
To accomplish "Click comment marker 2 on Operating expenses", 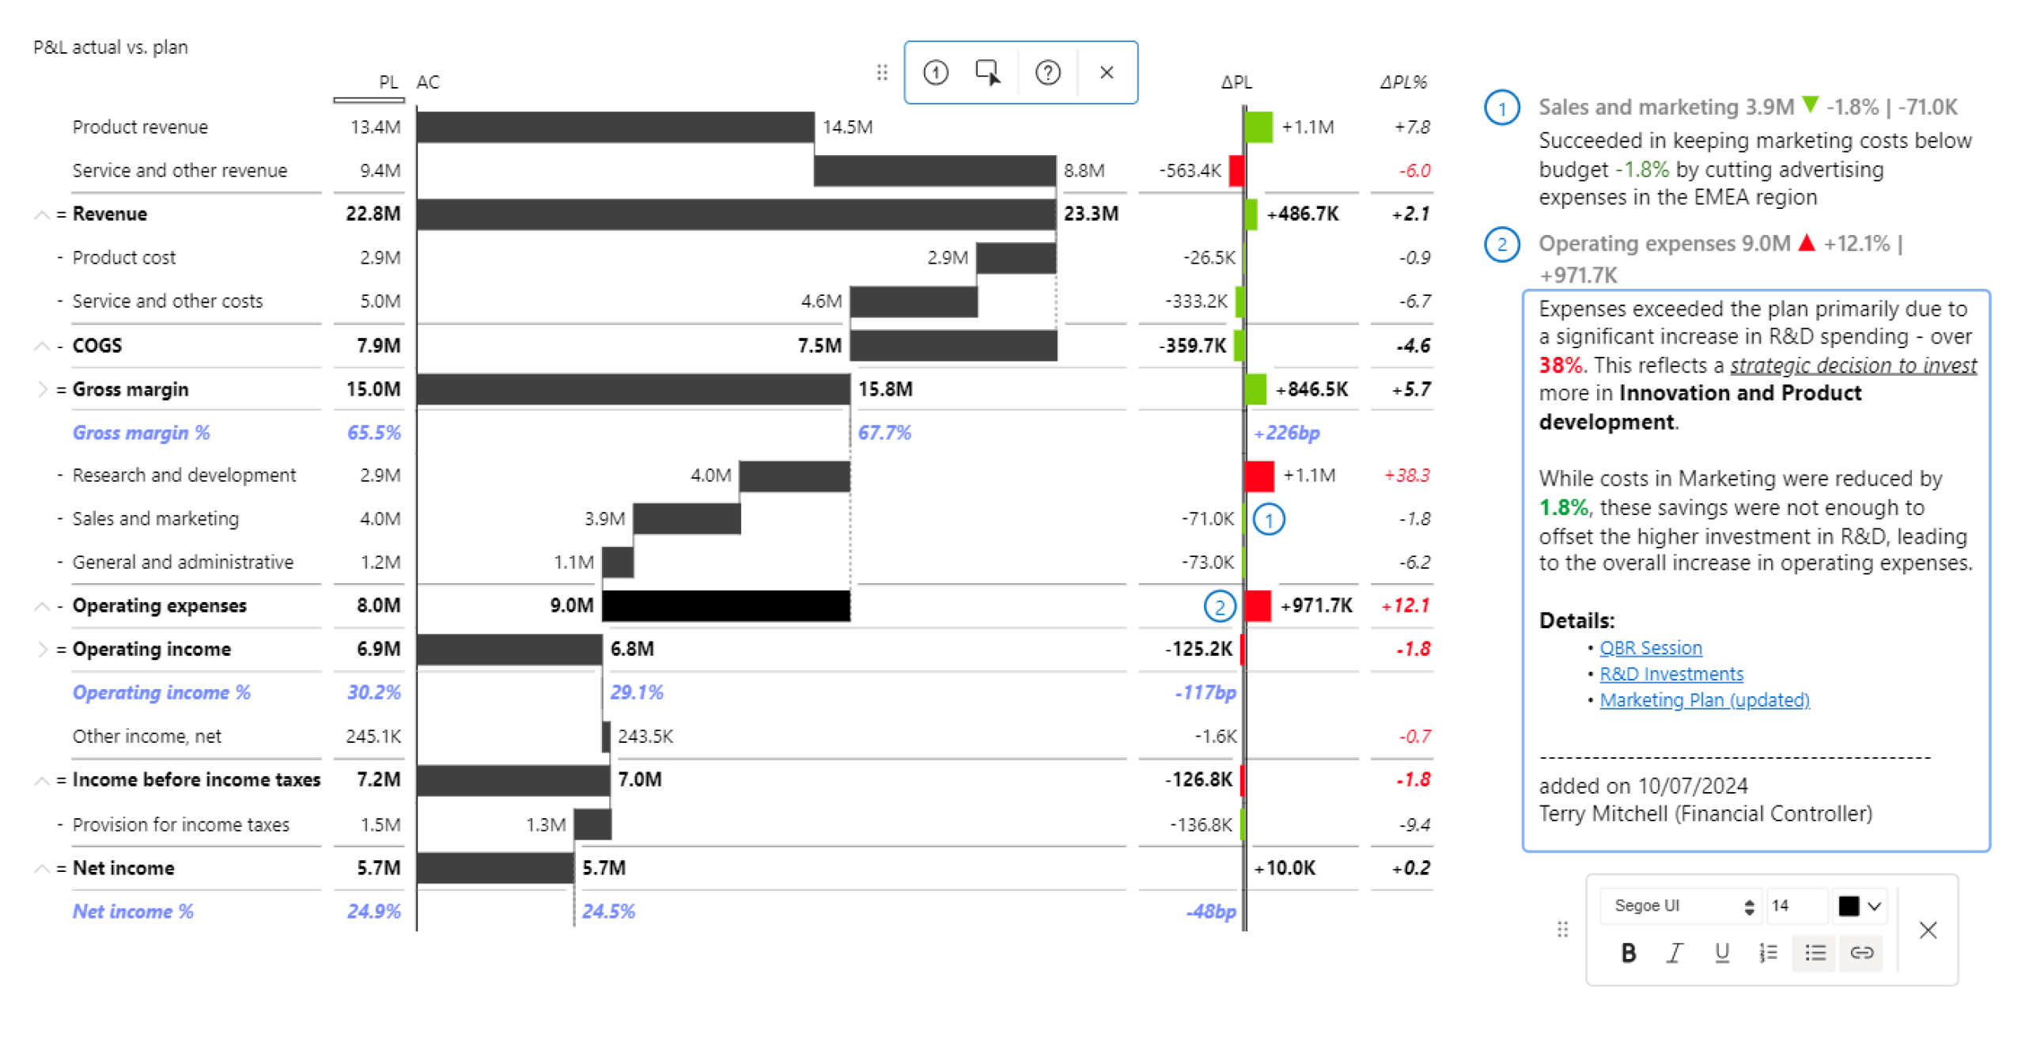I will point(1219,607).
